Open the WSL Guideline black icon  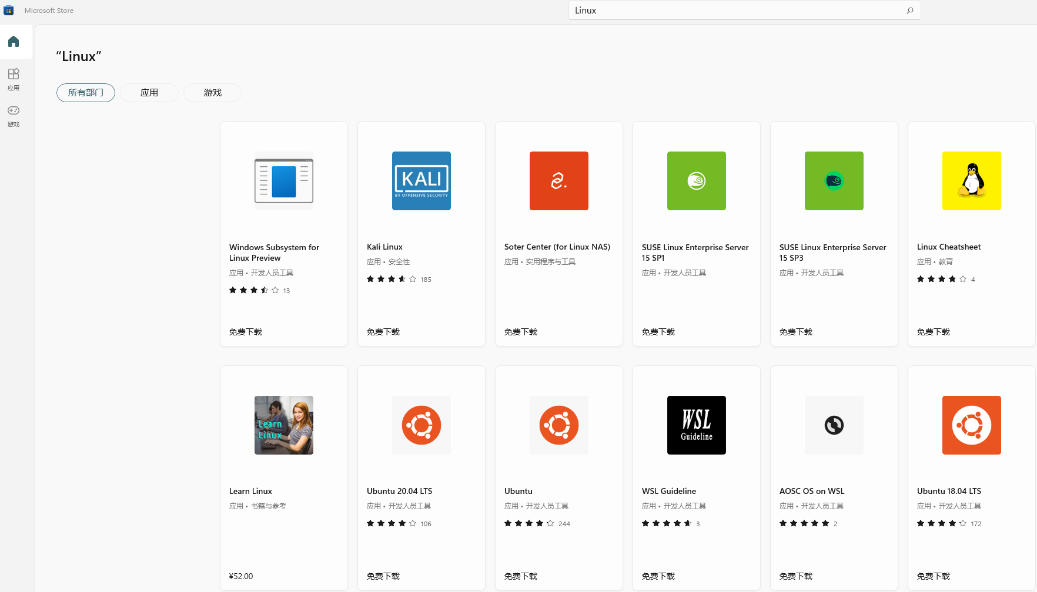pyautogui.click(x=697, y=425)
